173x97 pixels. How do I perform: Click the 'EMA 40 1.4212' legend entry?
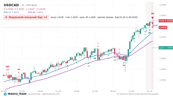tap(35, 12)
